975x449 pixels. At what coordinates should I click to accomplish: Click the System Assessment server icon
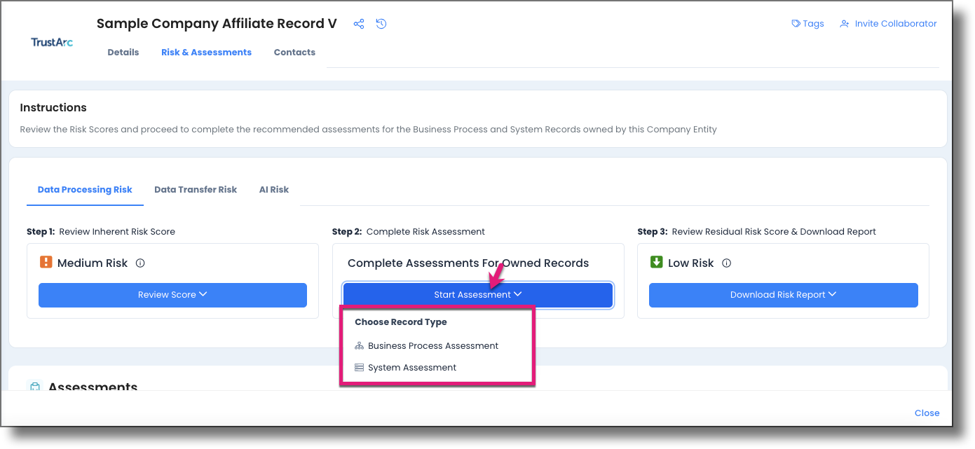click(x=359, y=368)
